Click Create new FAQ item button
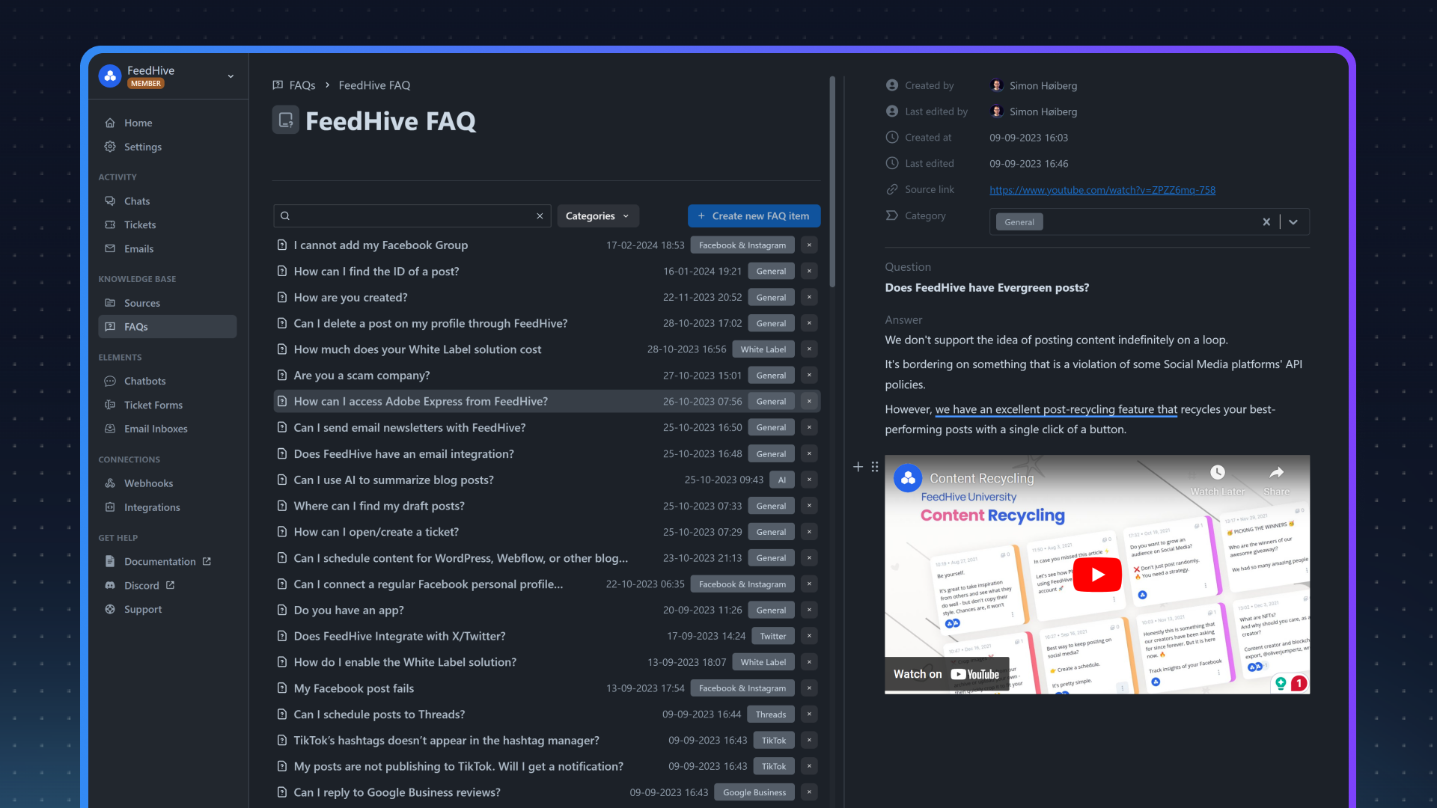The image size is (1437, 808). pyautogui.click(x=754, y=216)
